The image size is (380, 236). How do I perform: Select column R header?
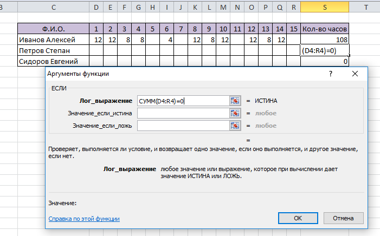point(293,7)
